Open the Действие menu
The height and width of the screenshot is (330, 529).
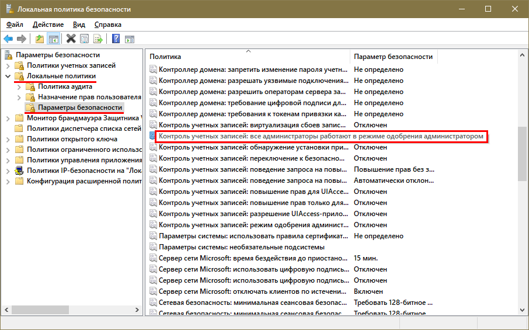click(x=48, y=25)
